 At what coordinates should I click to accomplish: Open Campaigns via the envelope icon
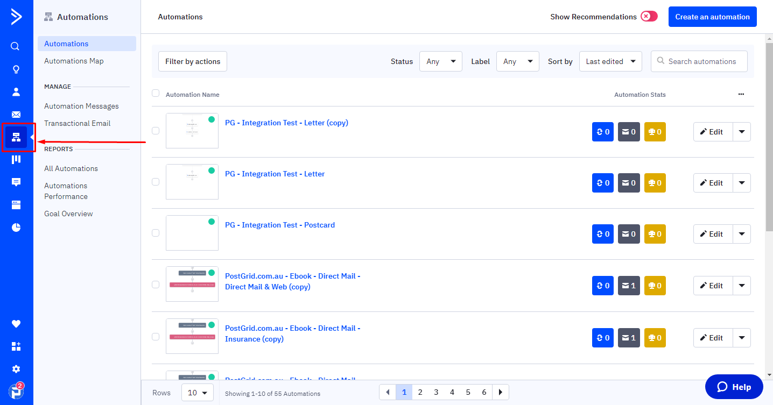pyautogui.click(x=16, y=115)
